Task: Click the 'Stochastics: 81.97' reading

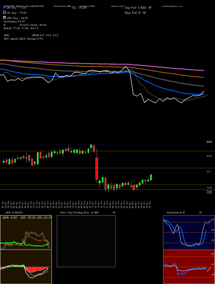Action: click(14, 22)
